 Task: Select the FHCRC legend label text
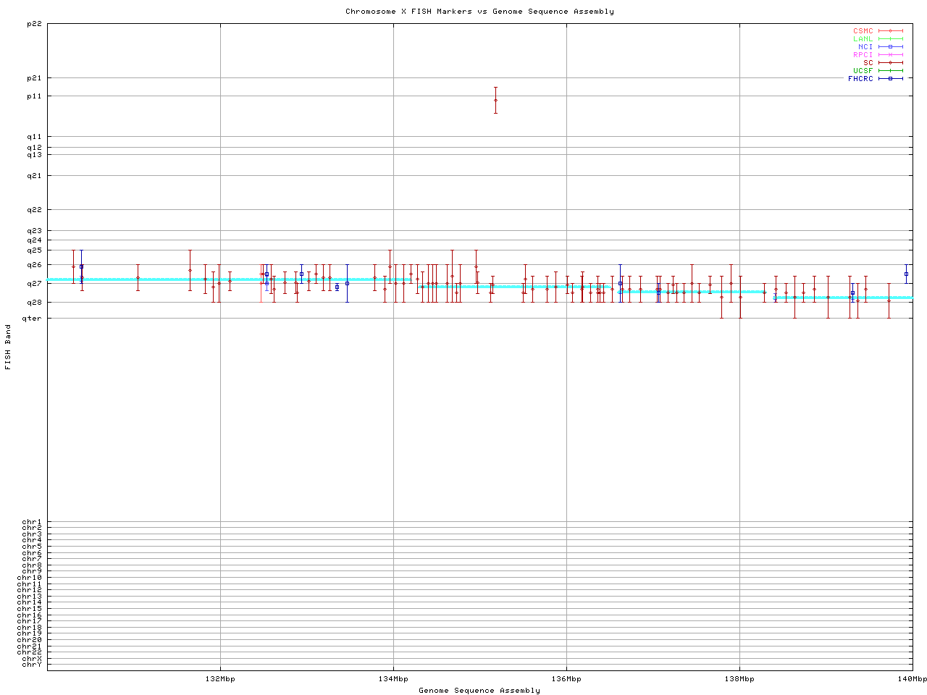(860, 79)
